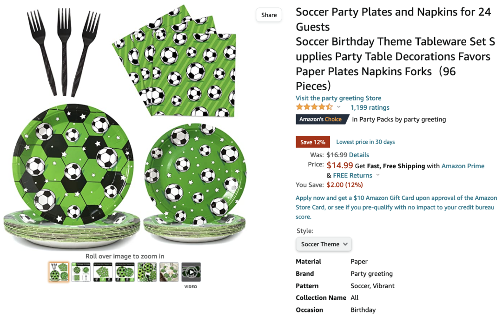The width and height of the screenshot is (502, 317).
Task: Select the first product image thumbnail
Action: 59,272
